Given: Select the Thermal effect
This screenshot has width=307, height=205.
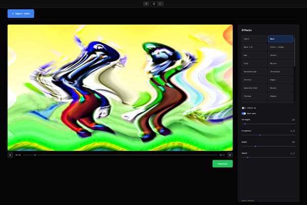Looking at the screenshot, I should point(254,96).
